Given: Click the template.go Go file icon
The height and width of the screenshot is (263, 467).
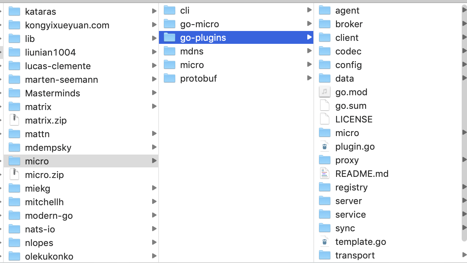Looking at the screenshot, I should point(325,241).
